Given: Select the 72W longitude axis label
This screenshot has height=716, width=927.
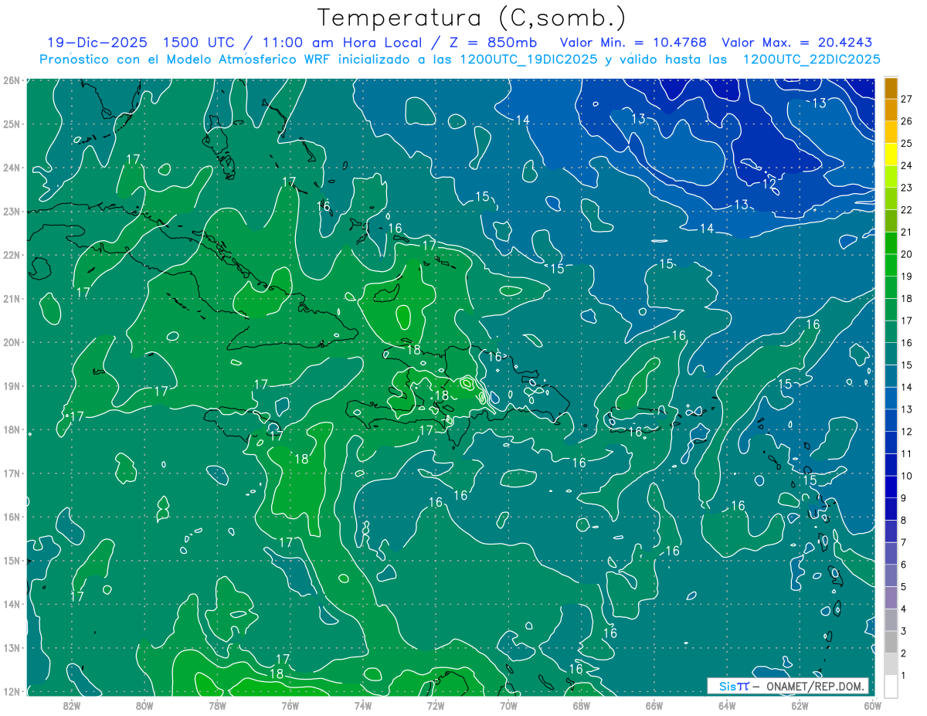Looking at the screenshot, I should (436, 705).
